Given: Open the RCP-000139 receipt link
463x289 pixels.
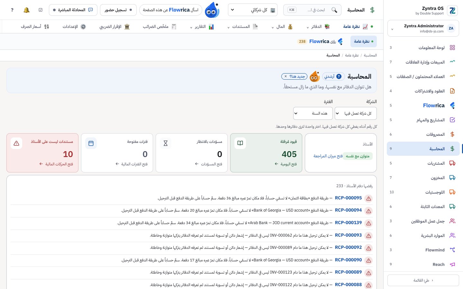Looking at the screenshot, I should tap(348, 223).
